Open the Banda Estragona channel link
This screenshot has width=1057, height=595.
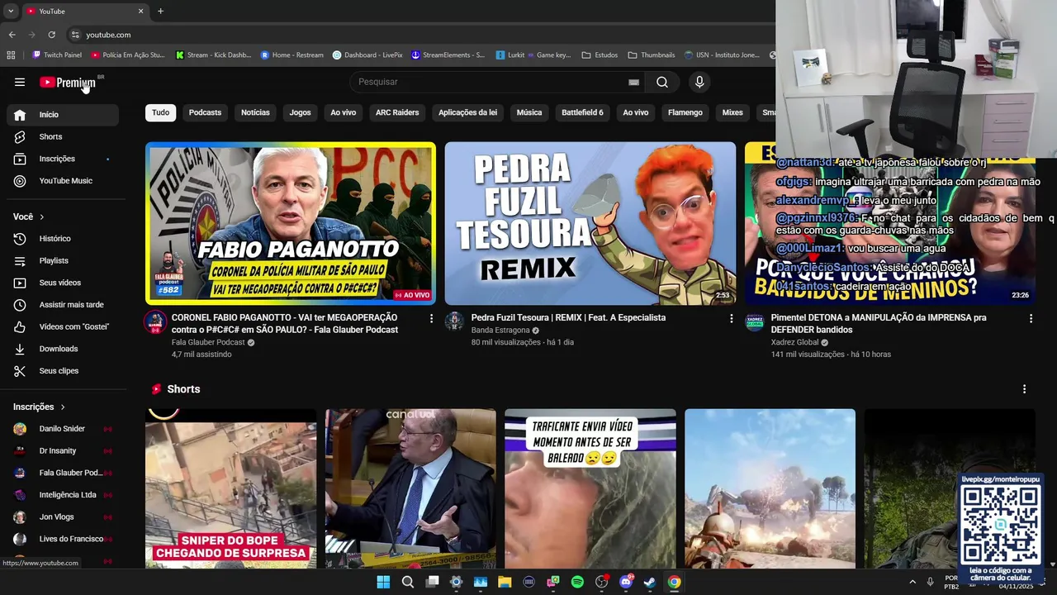(x=500, y=331)
